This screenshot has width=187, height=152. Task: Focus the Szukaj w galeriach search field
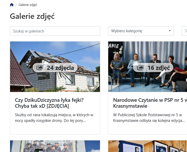click(55, 31)
